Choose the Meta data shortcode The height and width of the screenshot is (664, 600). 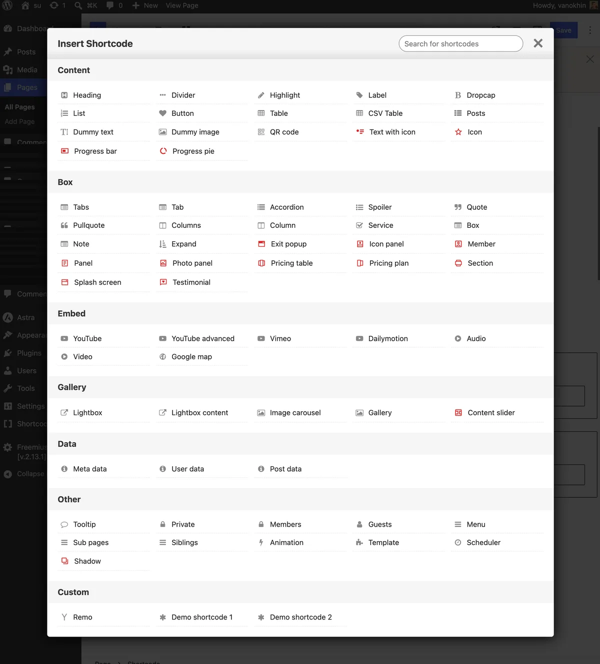[x=103, y=469]
